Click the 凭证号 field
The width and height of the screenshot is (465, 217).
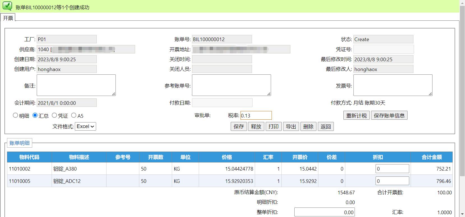[x=383, y=49]
